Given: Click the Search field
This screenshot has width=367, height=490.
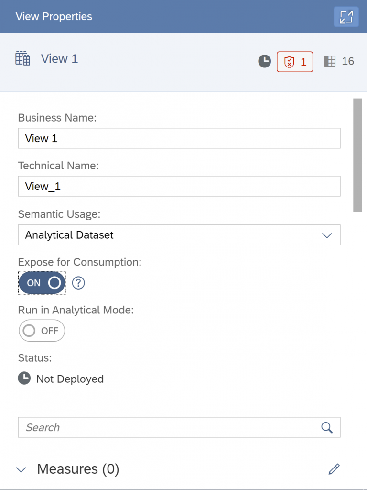Looking at the screenshot, I should click(x=179, y=427).
